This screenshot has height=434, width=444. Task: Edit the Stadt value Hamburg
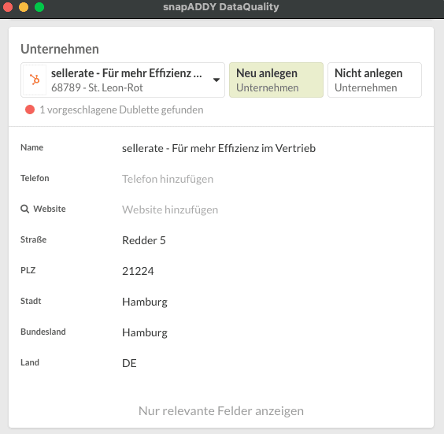145,302
